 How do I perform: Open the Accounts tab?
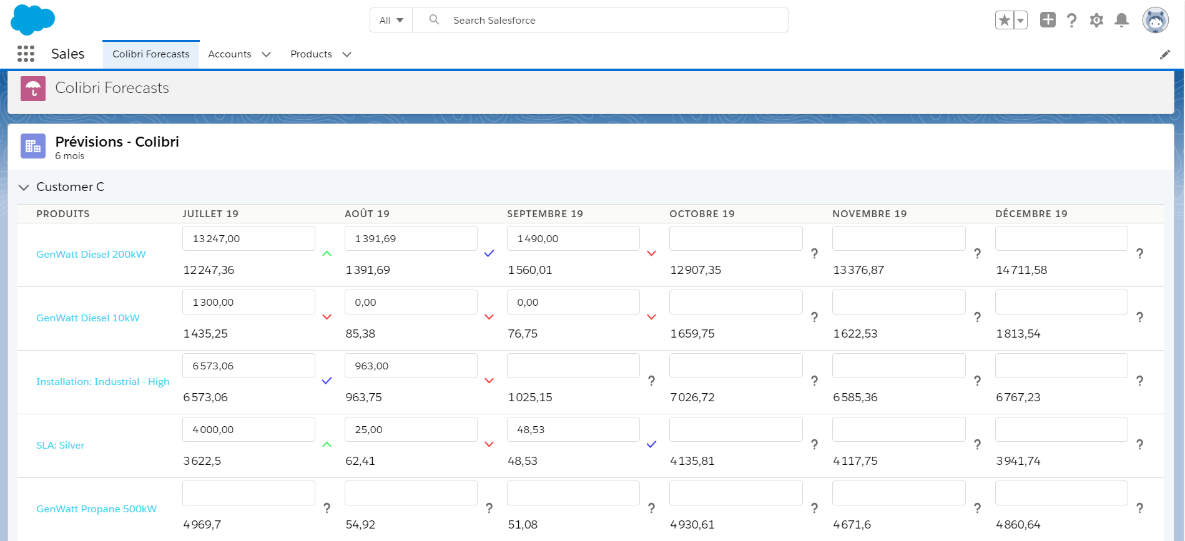click(229, 54)
